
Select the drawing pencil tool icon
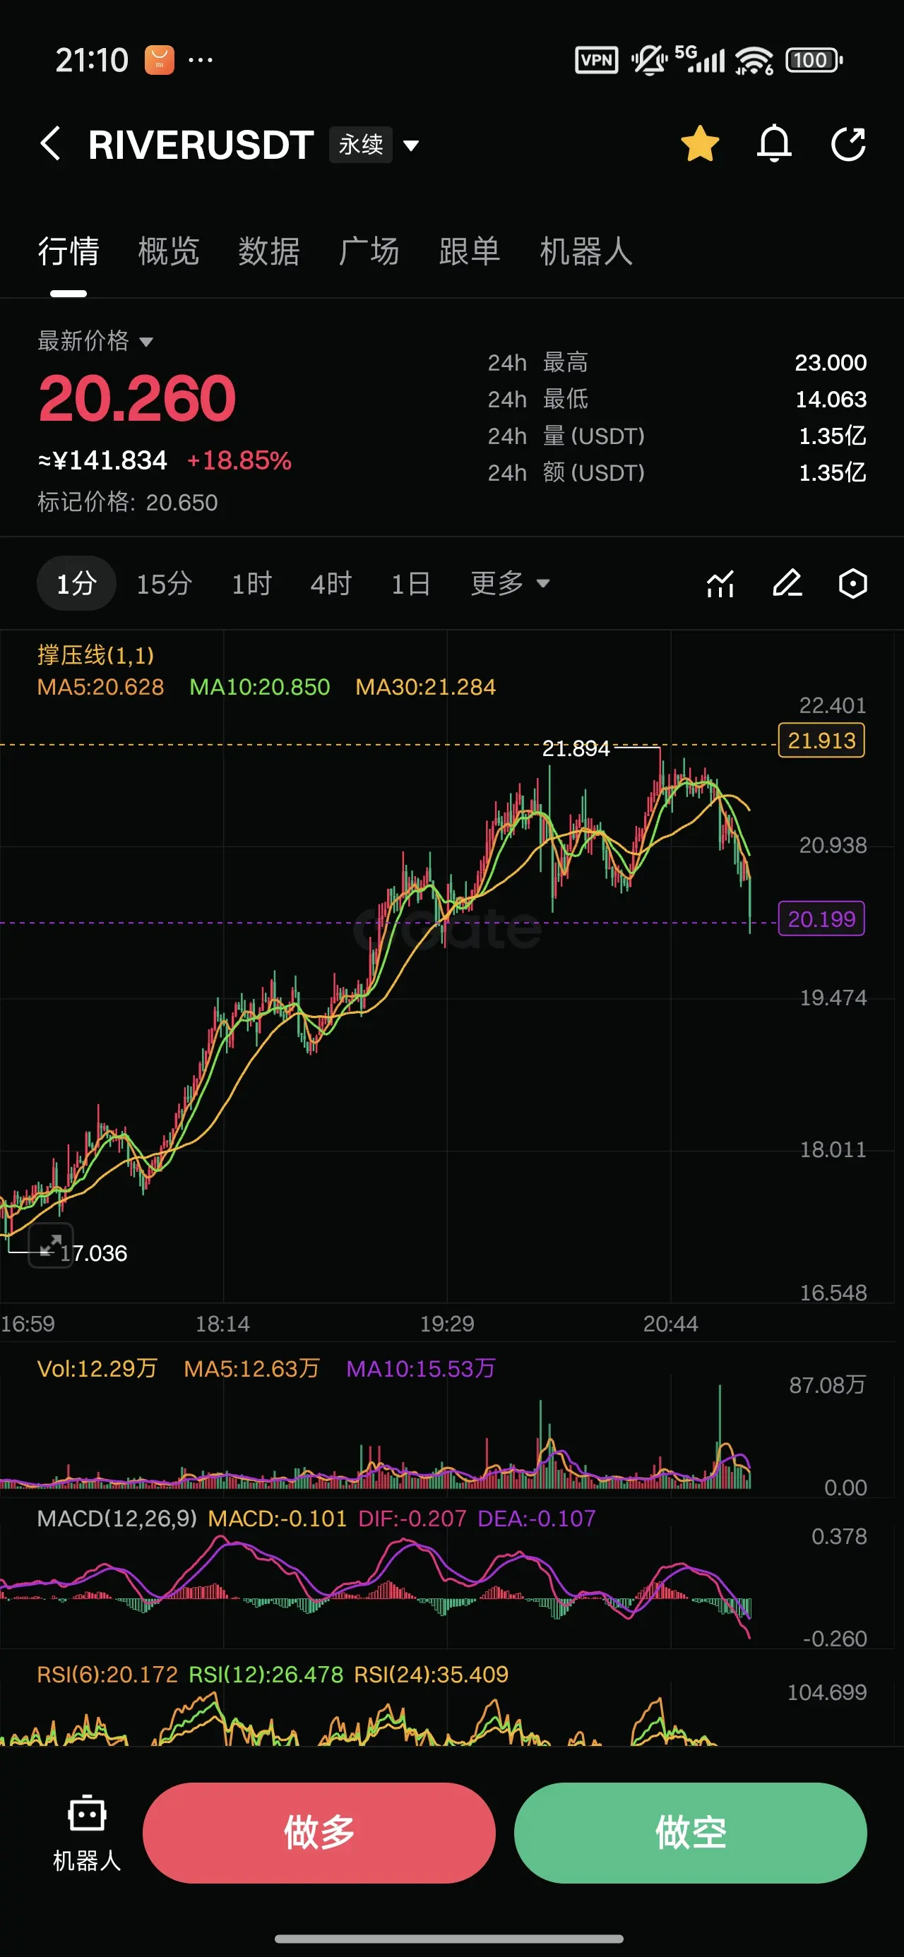click(x=787, y=583)
